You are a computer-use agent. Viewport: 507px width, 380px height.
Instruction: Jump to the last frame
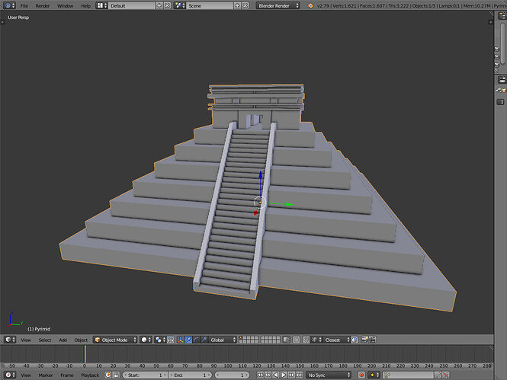[x=300, y=375]
